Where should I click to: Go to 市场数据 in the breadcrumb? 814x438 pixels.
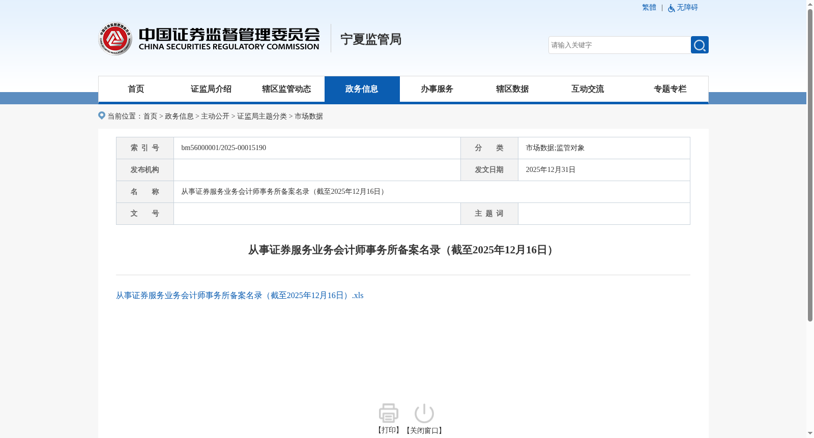[x=309, y=116]
